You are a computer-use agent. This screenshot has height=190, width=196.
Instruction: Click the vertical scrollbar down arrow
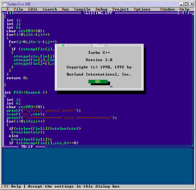pyautogui.click(x=193, y=143)
